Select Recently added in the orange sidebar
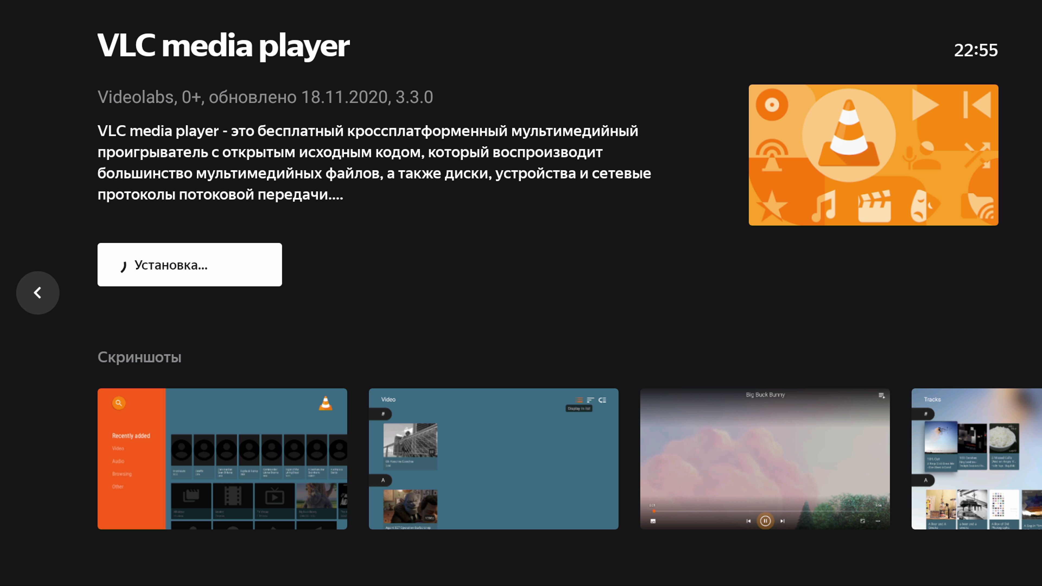The height and width of the screenshot is (586, 1042). point(131,435)
